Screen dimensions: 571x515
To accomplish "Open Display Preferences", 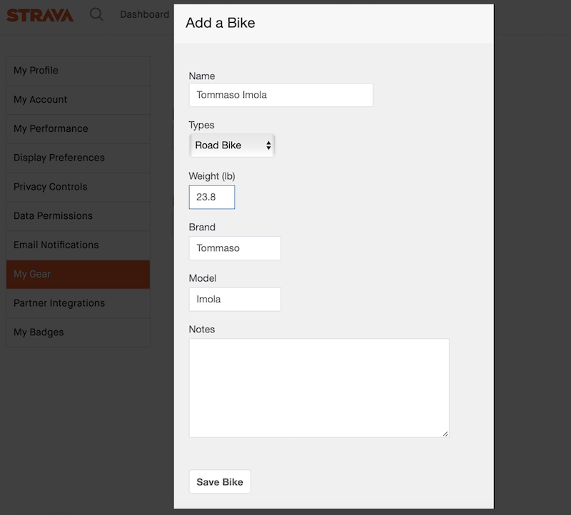I will (78, 158).
